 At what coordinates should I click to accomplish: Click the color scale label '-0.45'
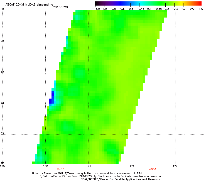pos(140,9)
